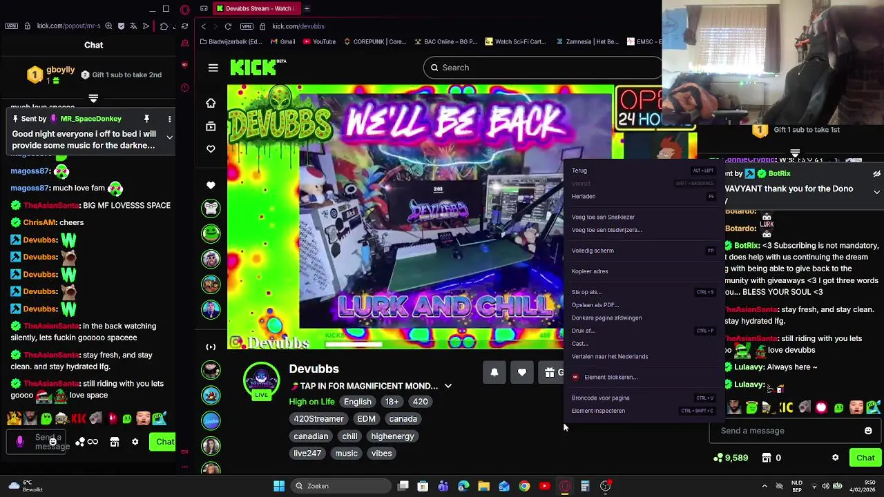
Task: Open File Explorer from taskbar
Action: point(483,486)
